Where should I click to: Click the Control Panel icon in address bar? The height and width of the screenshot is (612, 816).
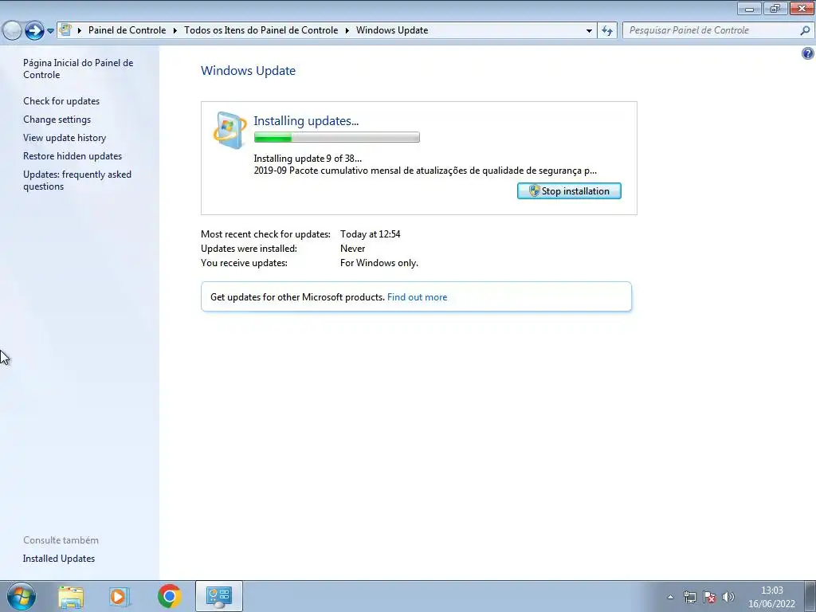coord(65,29)
